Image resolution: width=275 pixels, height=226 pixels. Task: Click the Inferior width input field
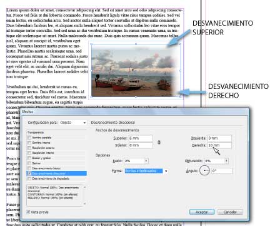click(x=141, y=145)
